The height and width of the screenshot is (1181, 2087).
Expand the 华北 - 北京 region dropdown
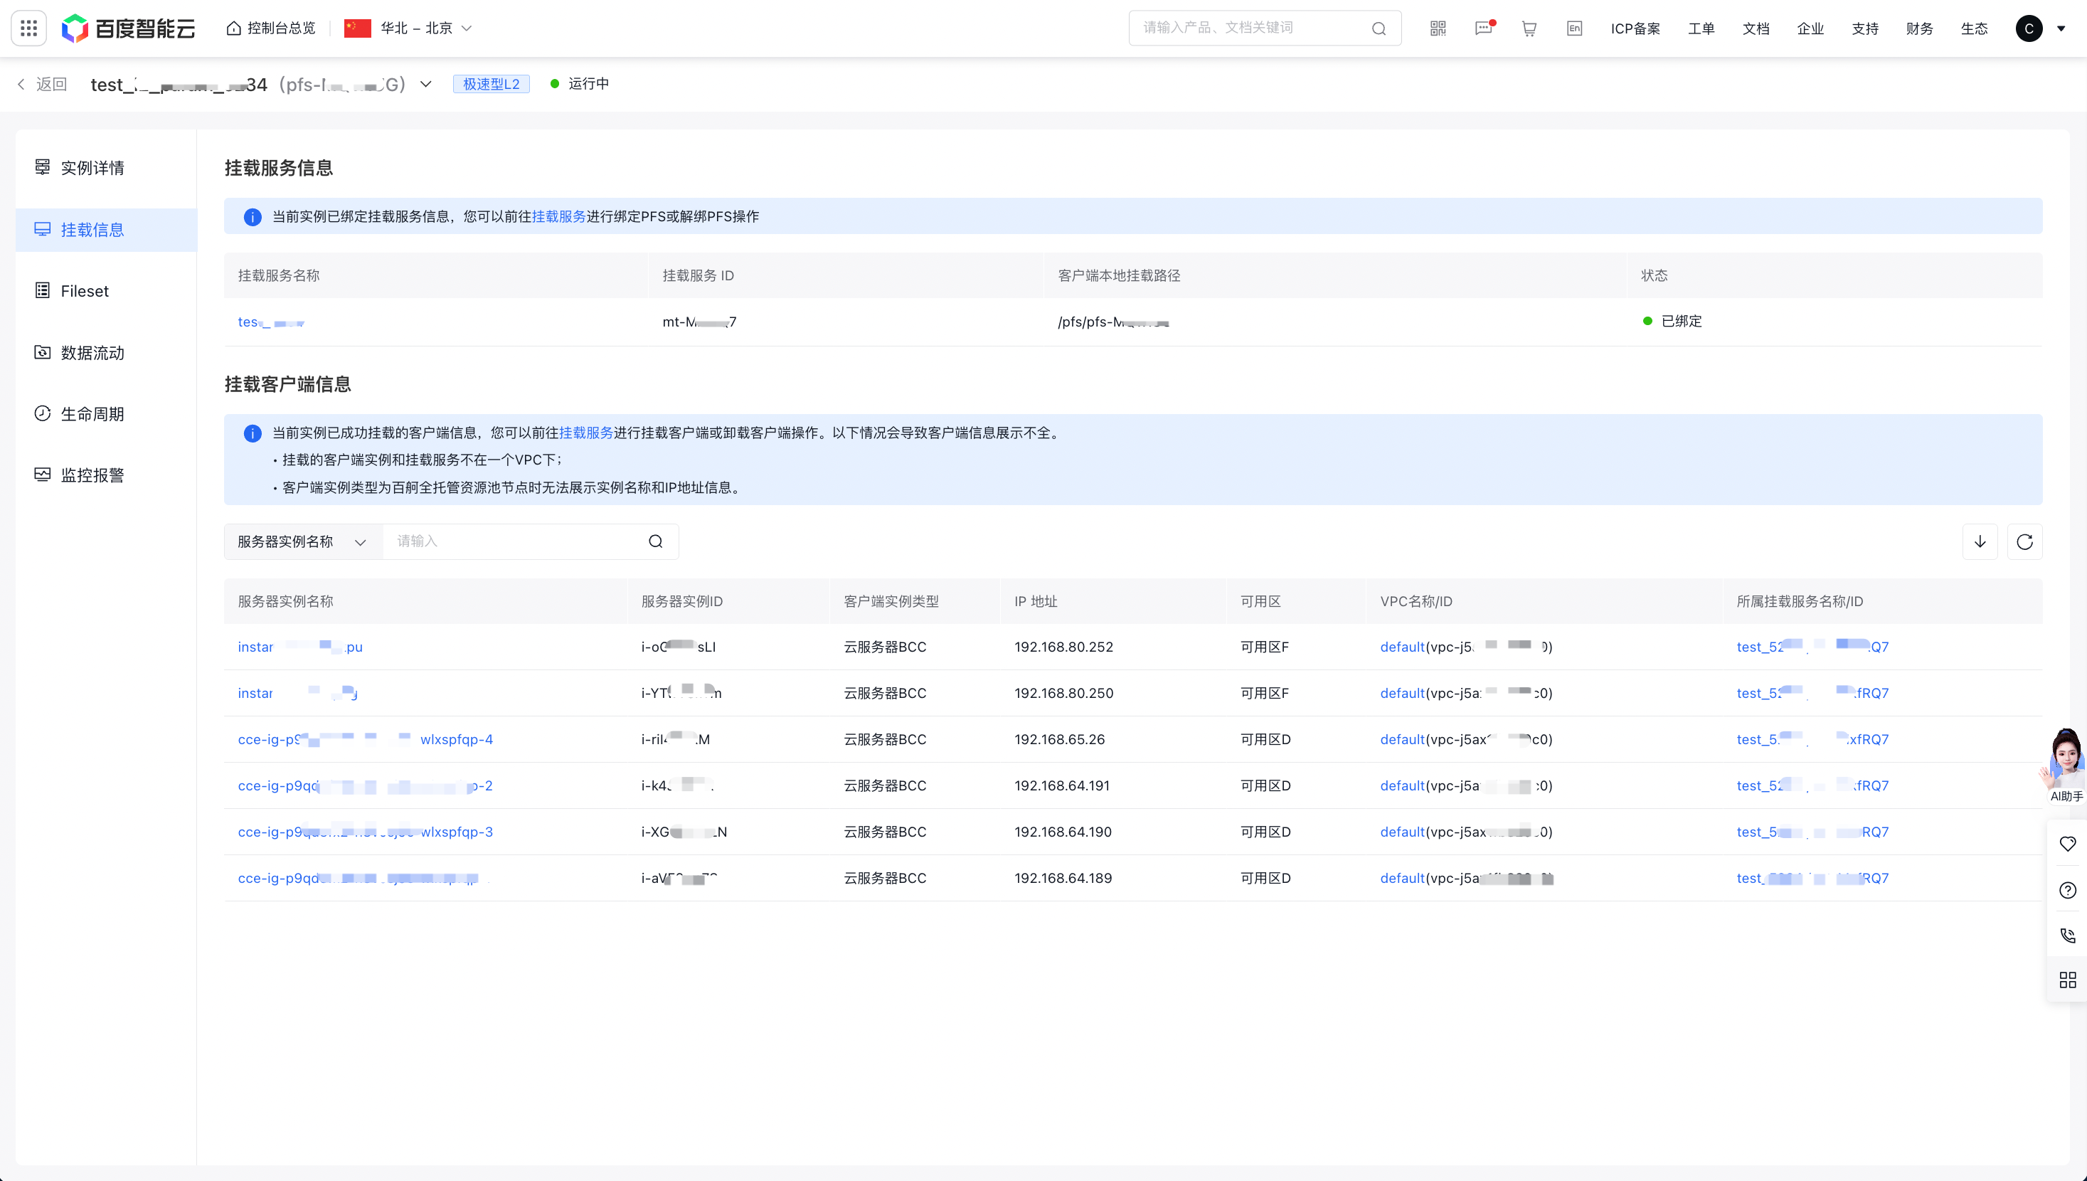click(x=418, y=28)
